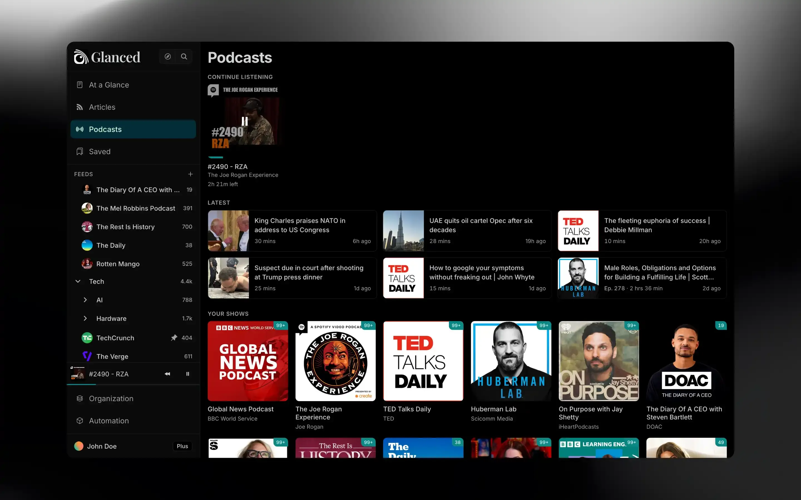Click the Glanced logo
Viewport: 801px width, 500px height.
[107, 57]
